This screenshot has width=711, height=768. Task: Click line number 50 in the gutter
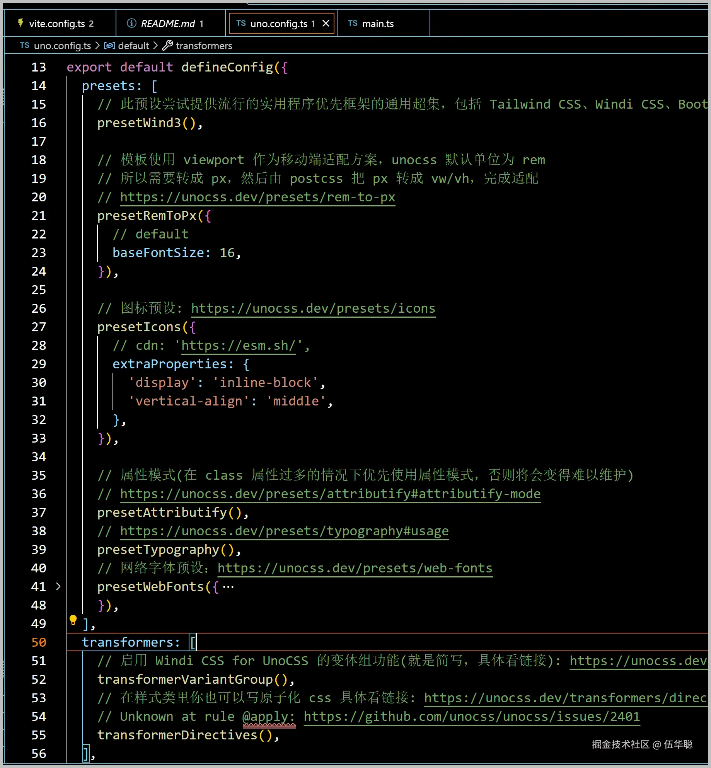pos(39,642)
